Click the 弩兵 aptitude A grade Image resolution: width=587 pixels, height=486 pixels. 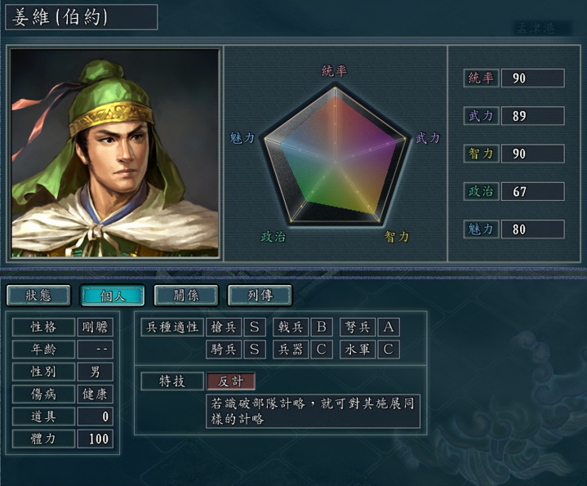389,327
